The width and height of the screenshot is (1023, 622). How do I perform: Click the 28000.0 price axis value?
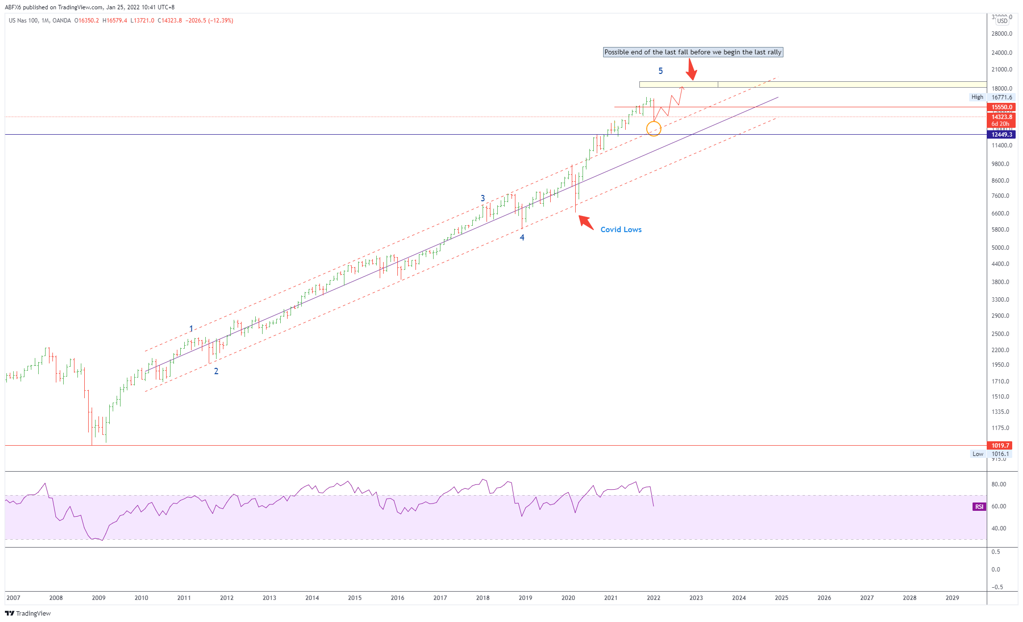[1001, 34]
